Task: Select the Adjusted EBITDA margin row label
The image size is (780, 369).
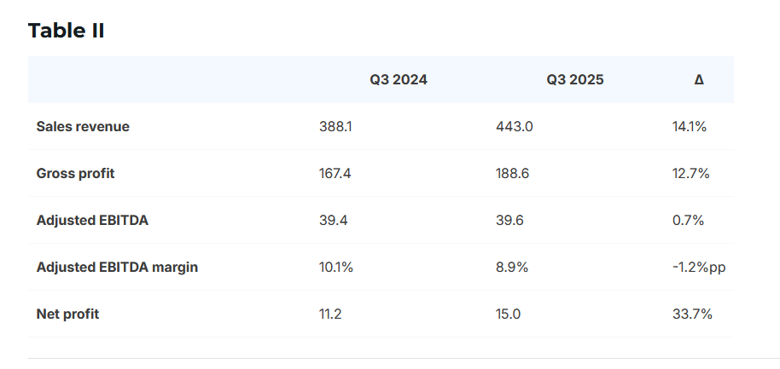Action: pyautogui.click(x=117, y=268)
